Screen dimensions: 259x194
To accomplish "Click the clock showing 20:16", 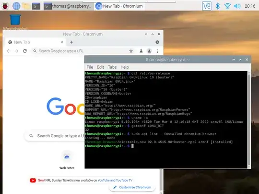I will (250, 6).
